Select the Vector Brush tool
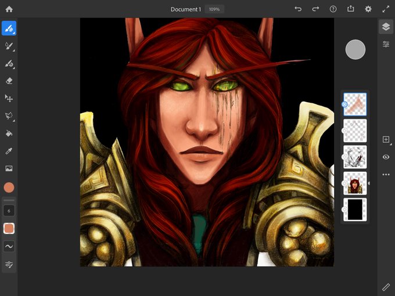 pos(9,63)
